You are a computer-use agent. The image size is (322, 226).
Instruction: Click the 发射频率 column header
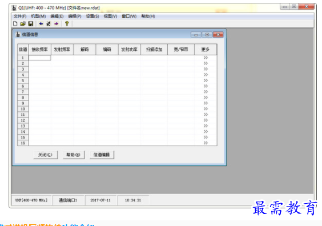pos(62,50)
